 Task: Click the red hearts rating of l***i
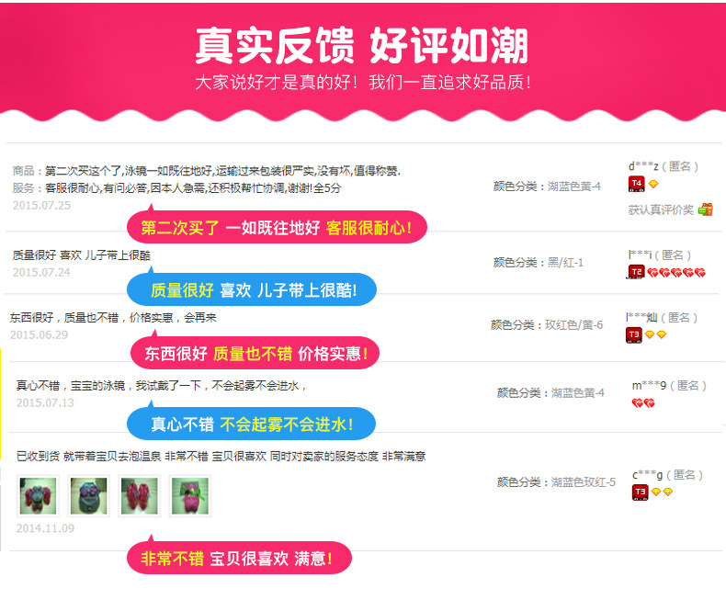[676, 273]
